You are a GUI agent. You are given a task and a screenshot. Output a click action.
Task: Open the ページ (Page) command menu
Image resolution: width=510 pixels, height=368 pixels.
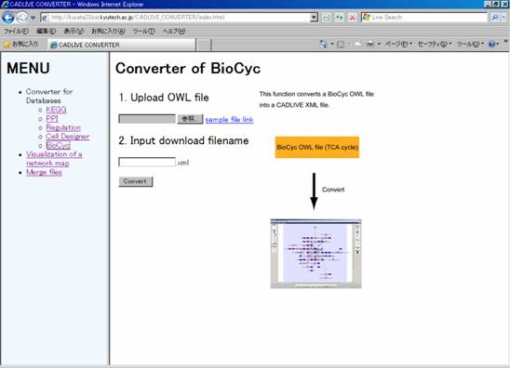click(398, 44)
